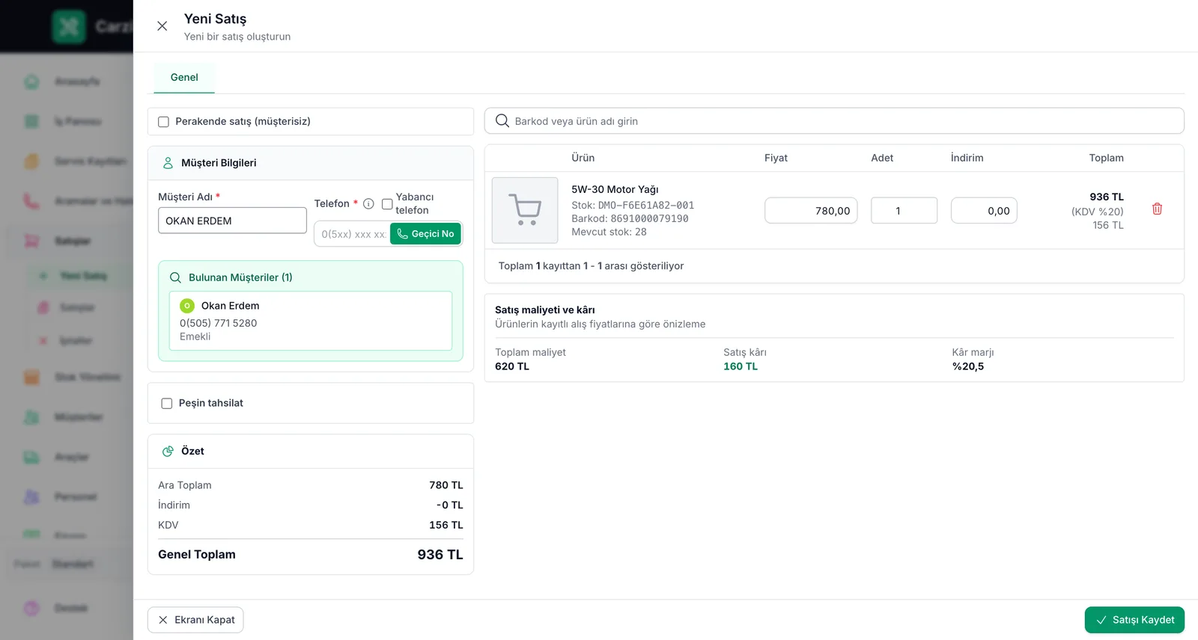Click the Müşteri Bilgileri person icon
The height and width of the screenshot is (640, 1198).
tap(168, 163)
